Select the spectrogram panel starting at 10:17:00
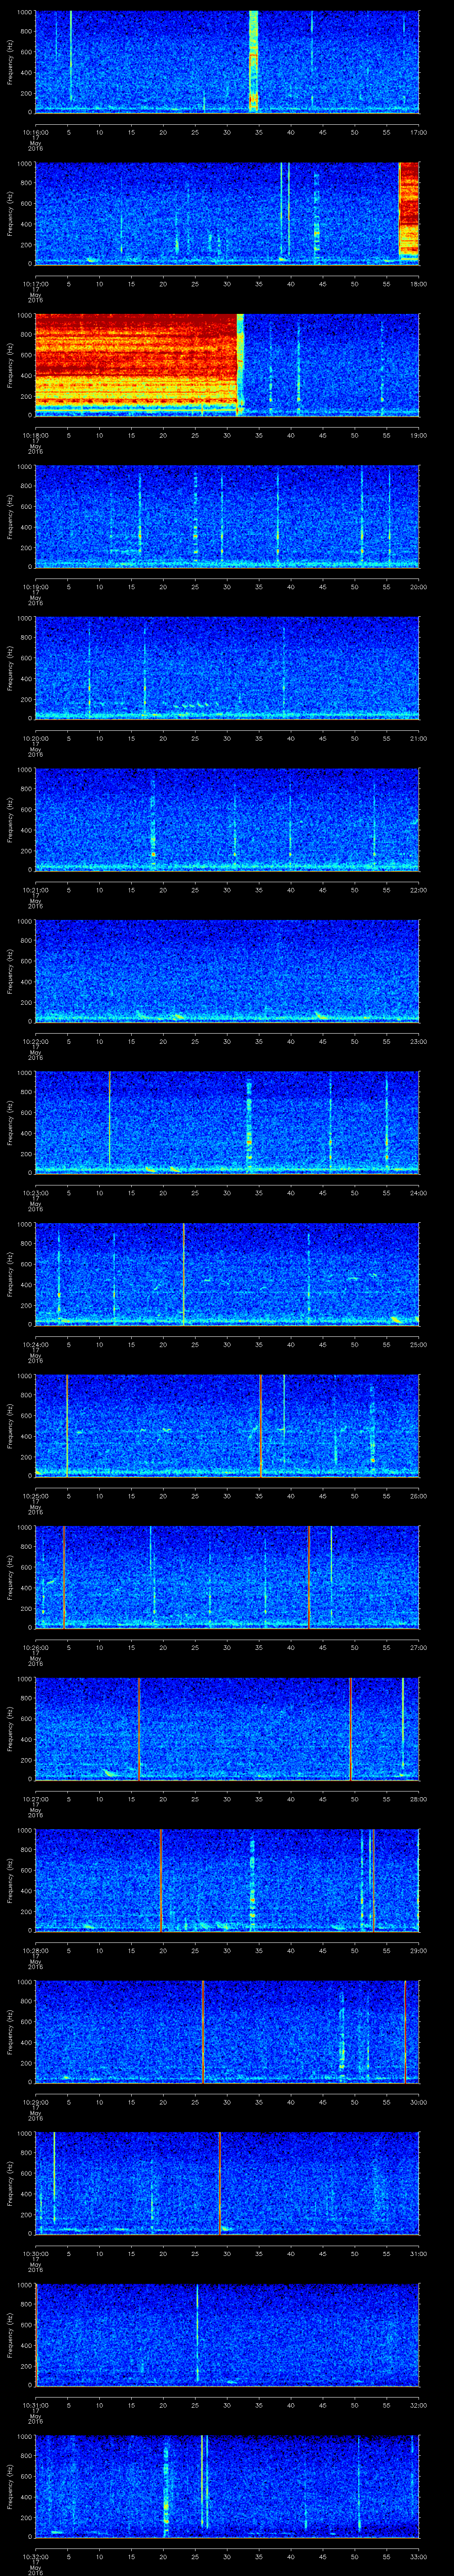Screen dimensions: 454x2576 pyautogui.click(x=227, y=213)
